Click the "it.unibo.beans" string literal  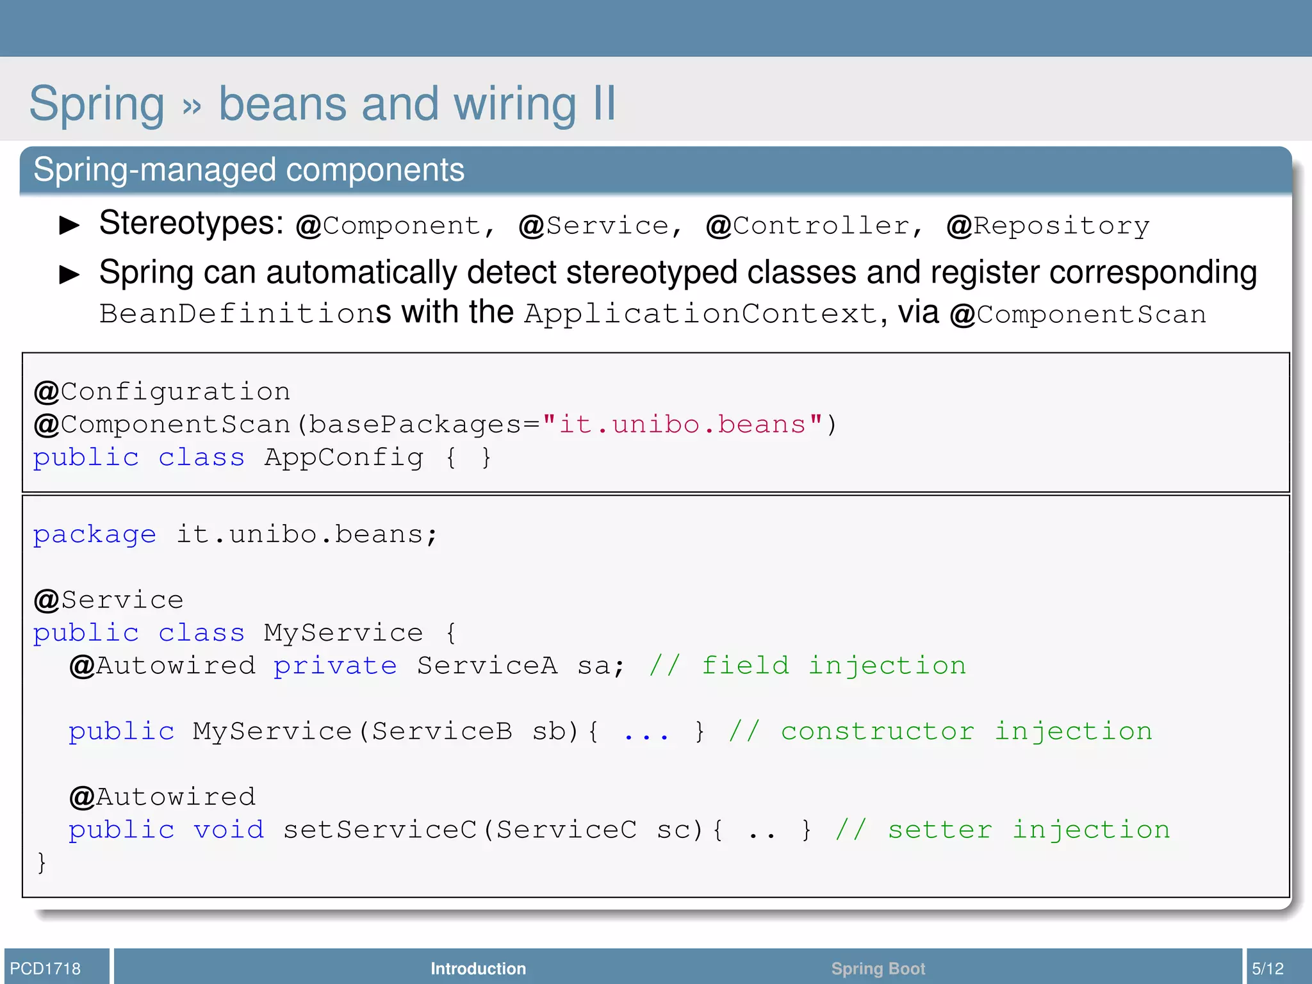coord(682,424)
